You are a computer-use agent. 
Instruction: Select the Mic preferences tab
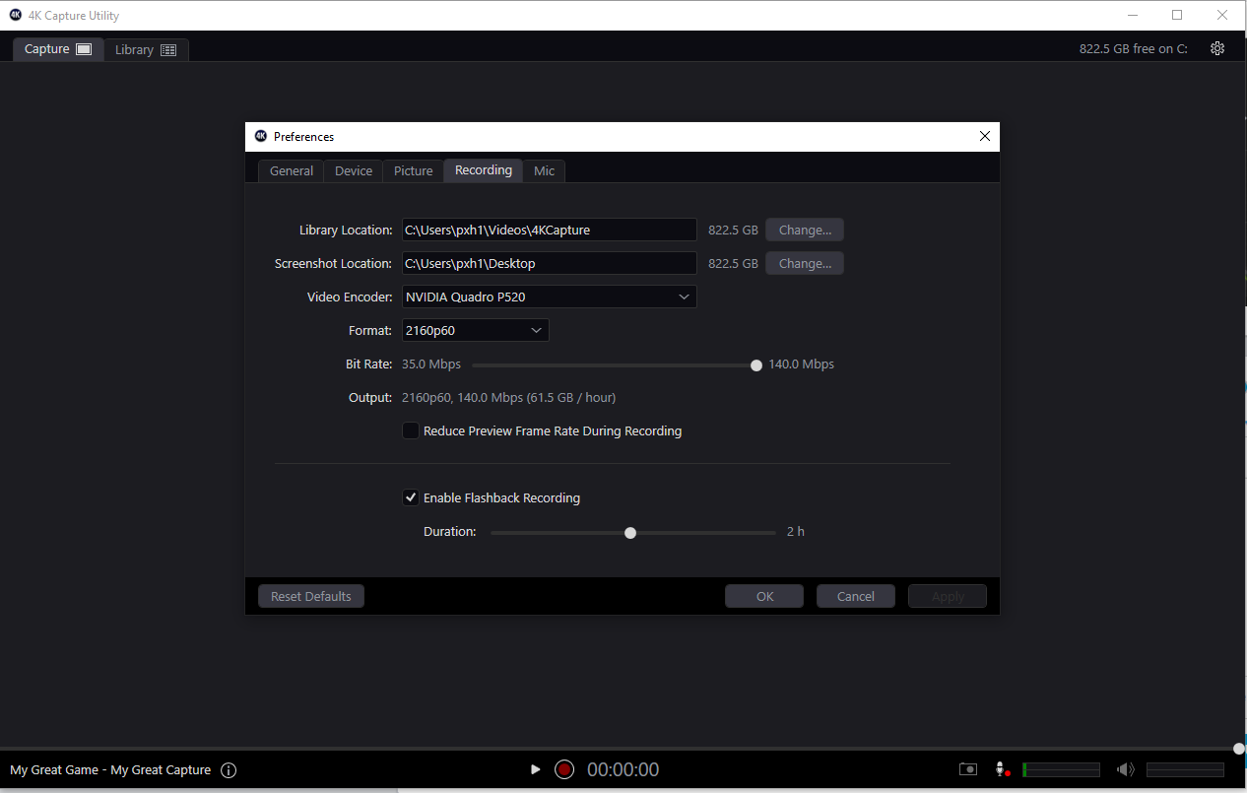pos(544,170)
